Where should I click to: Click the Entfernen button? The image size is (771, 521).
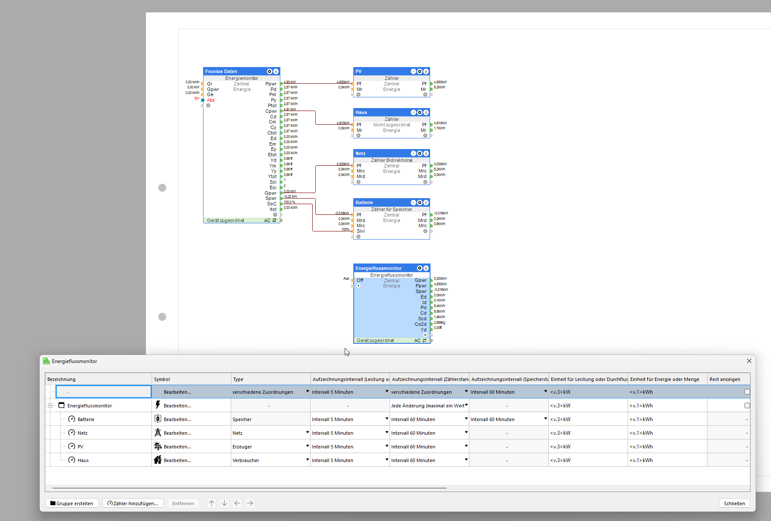183,503
